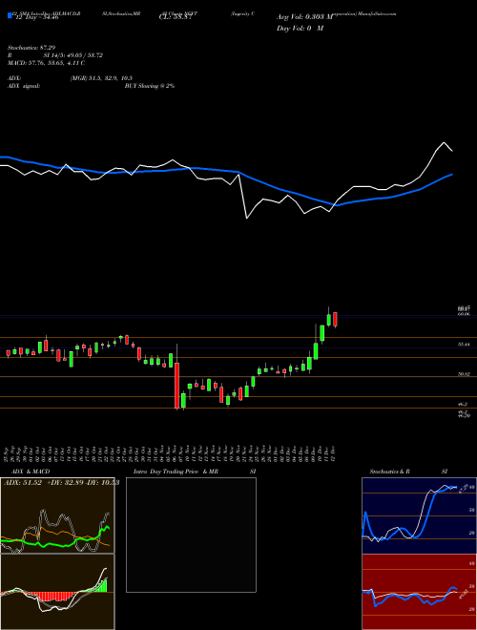Select the 'MACD: 57.76, 53.65, 4.11 C' line
The width and height of the screenshot is (477, 630).
click(46, 63)
